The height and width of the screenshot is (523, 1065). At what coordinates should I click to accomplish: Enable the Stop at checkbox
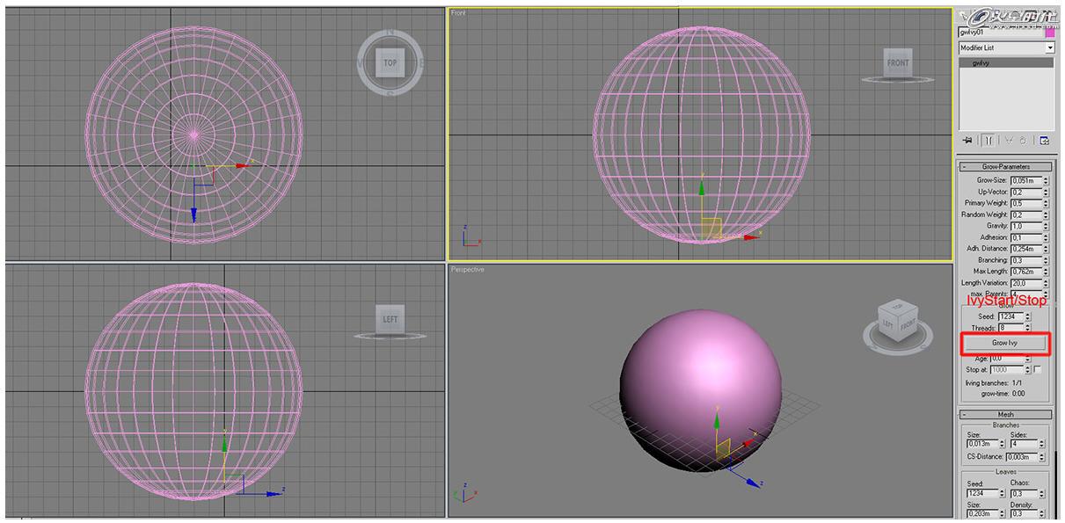click(x=1038, y=370)
